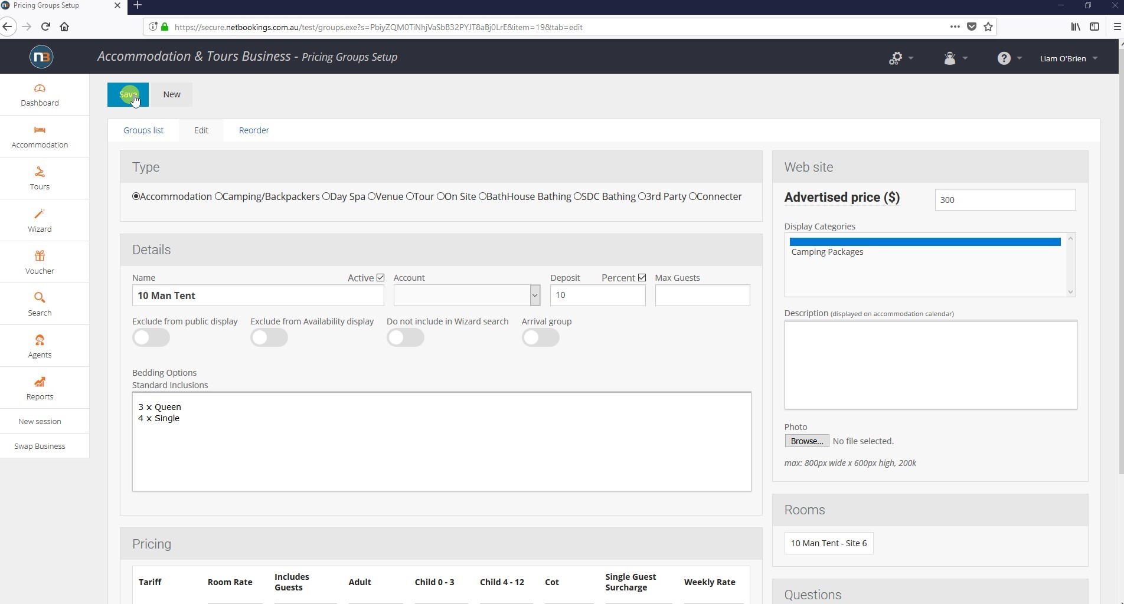Go to browser home page
This screenshot has height=604, width=1124.
point(64,27)
